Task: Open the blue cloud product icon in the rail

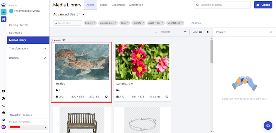Action: tap(4, 19)
